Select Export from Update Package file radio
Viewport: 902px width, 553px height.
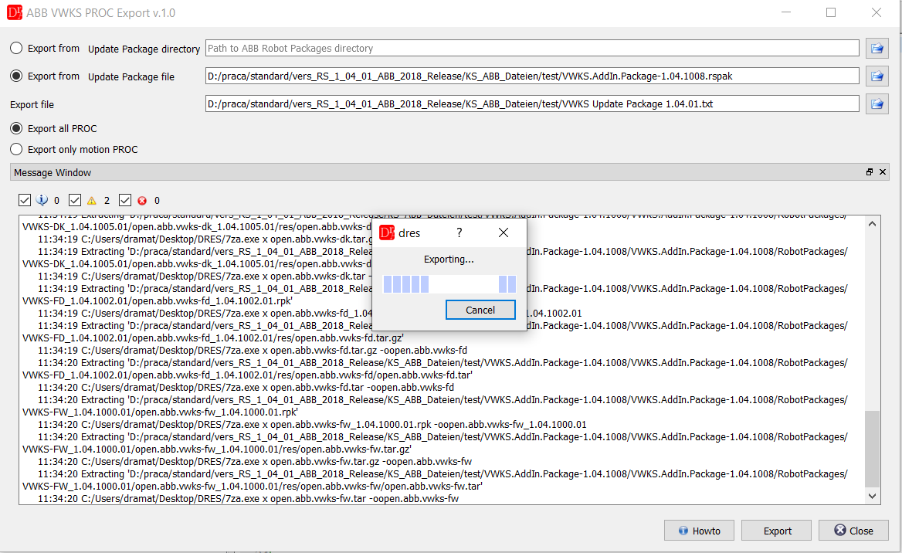click(x=16, y=76)
